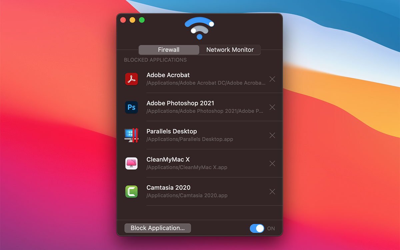The height and width of the screenshot is (250, 400).
Task: Click the /Applications/Adobe Photoshop 2021 path text
Action: 205,111
